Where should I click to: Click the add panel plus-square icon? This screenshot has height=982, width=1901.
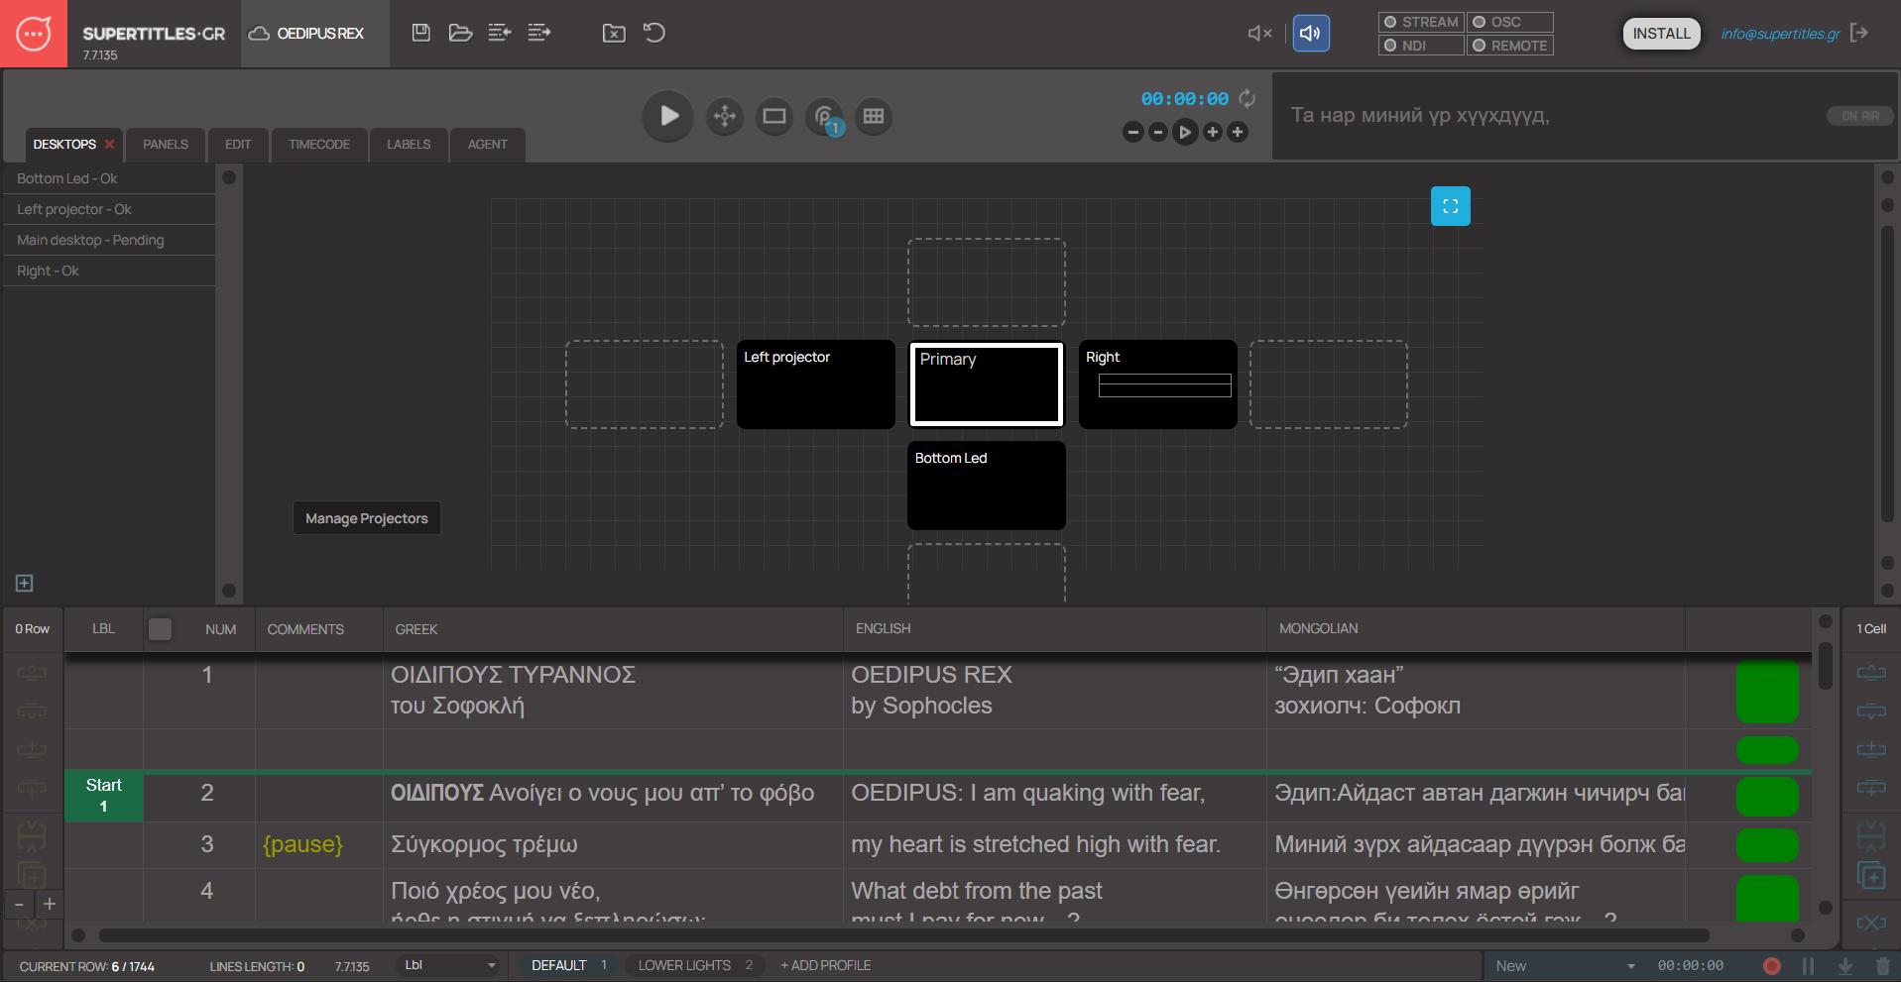click(x=25, y=583)
